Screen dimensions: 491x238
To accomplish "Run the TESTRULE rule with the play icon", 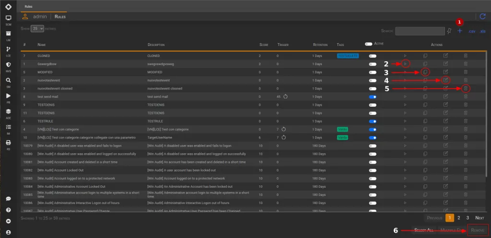I will [x=405, y=121].
